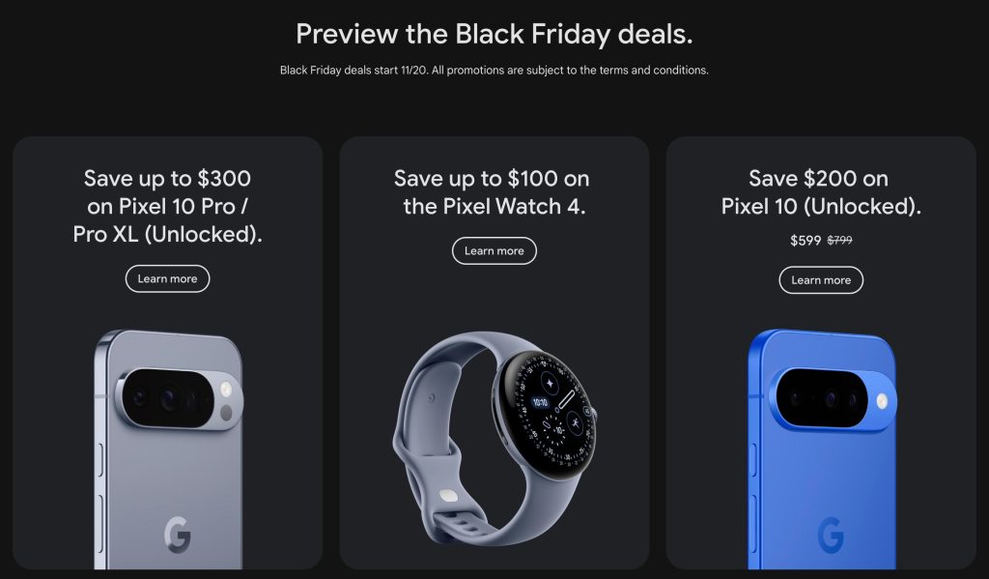The width and height of the screenshot is (989, 579).
Task: Select the "Save $200 on Pixel 10" heading
Action: pos(821,192)
